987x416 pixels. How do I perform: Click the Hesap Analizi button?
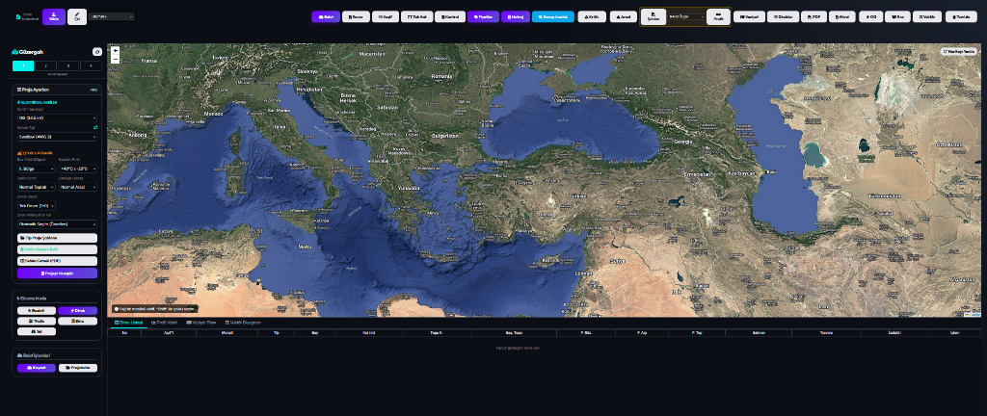pyautogui.click(x=552, y=16)
